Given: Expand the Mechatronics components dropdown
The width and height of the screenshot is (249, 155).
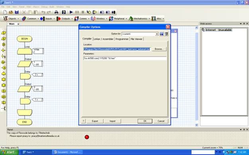Looking at the screenshot, I should [139, 19].
